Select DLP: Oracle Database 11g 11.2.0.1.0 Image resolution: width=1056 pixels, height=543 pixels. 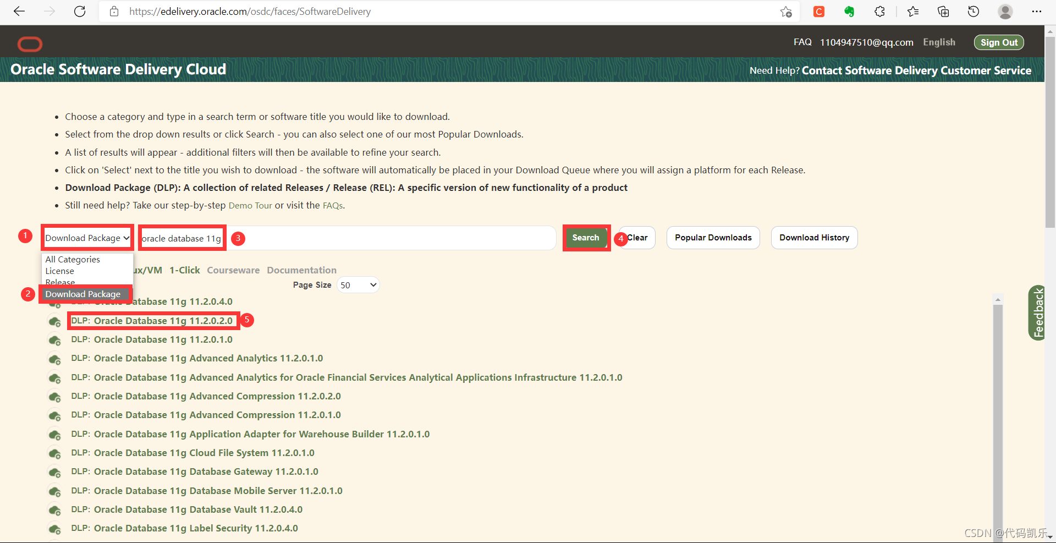coord(152,339)
